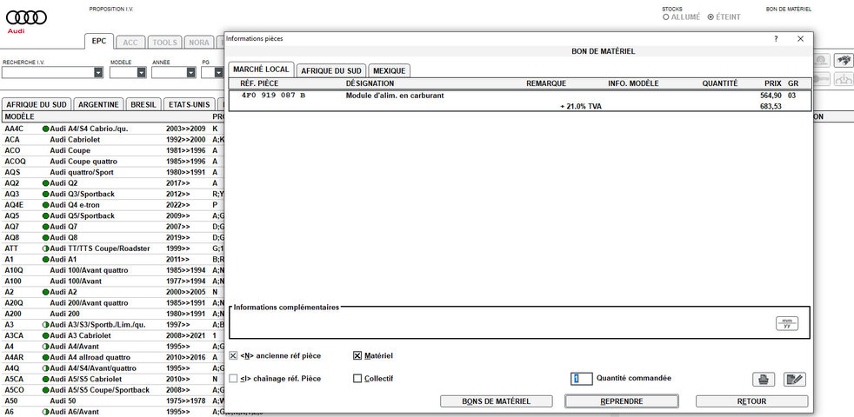The image size is (854, 417).
Task: Click the Audi rings logo
Action: pos(26,18)
